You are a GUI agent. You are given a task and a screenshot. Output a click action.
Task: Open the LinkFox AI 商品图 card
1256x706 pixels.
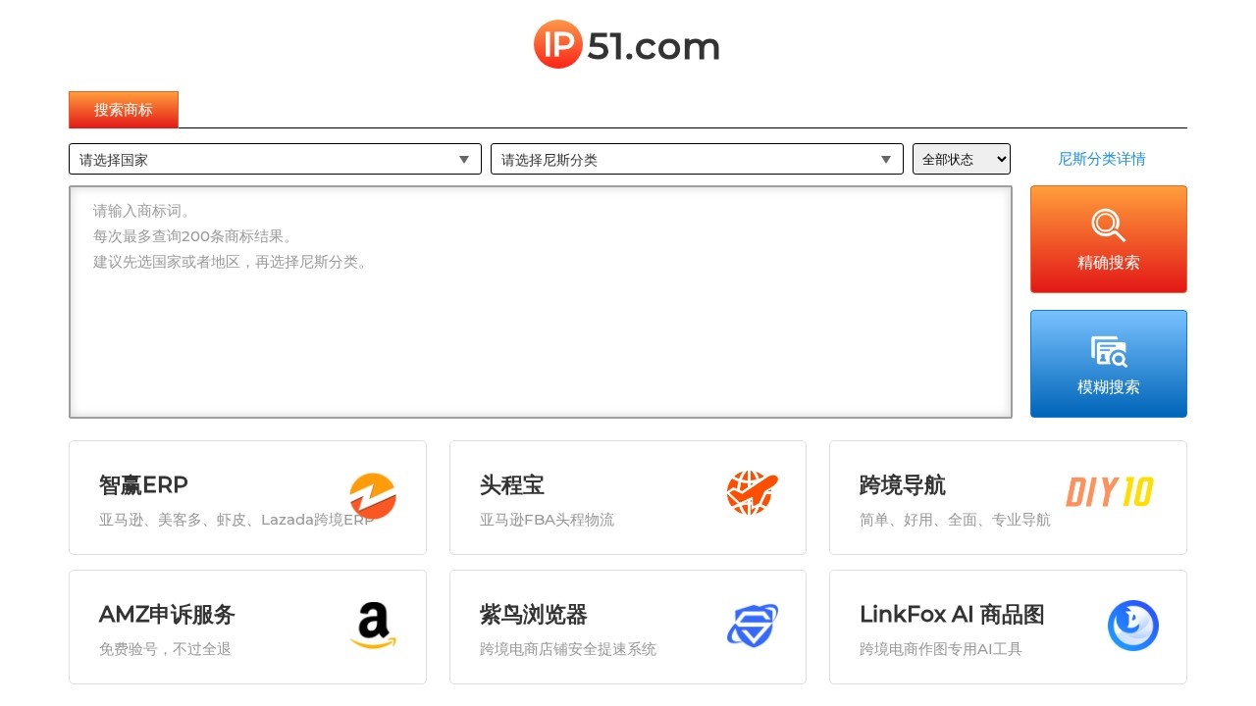tap(1008, 626)
